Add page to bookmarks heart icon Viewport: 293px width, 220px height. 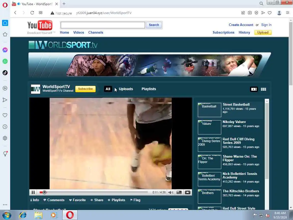[x=269, y=13]
